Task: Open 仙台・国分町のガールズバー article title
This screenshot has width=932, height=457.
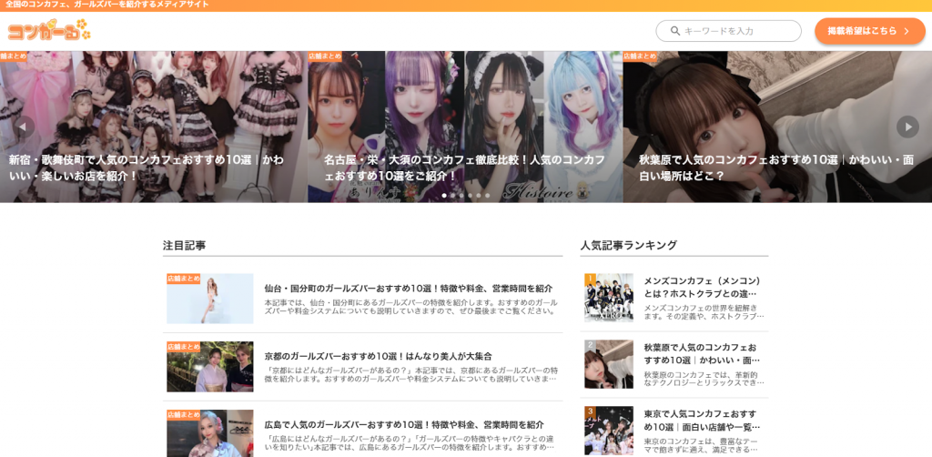Action: pos(408,289)
